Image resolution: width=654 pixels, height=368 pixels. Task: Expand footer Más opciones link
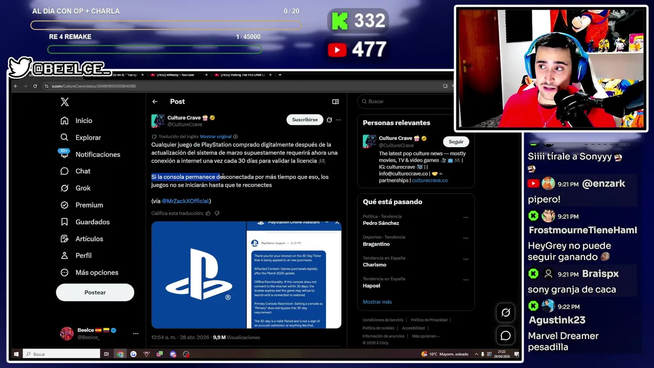point(425,336)
